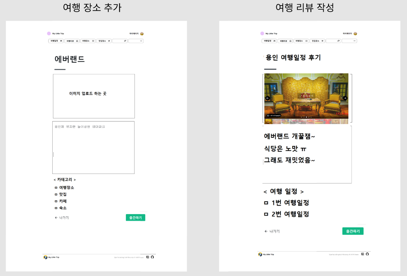Open the three-dots menu in the 여행 장소 추가 mockup

pyautogui.click(x=136, y=41)
